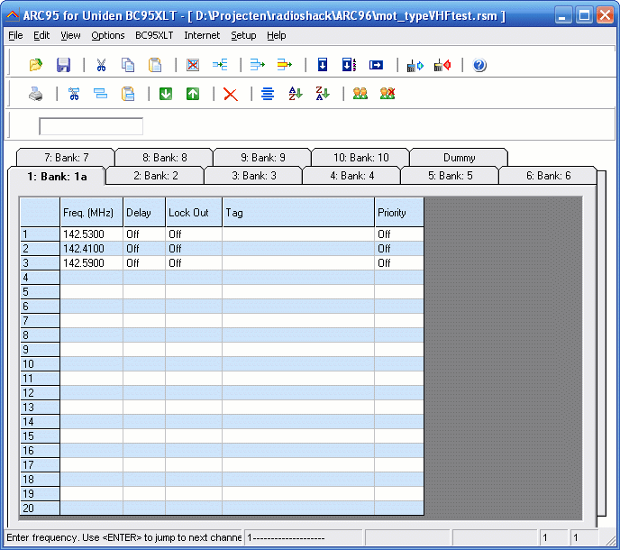Open the Setup menu
The width and height of the screenshot is (620, 550).
point(243,35)
